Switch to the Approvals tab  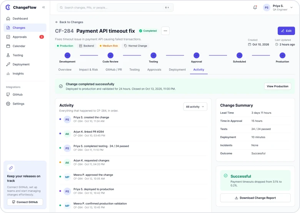pyautogui.click(x=154, y=70)
